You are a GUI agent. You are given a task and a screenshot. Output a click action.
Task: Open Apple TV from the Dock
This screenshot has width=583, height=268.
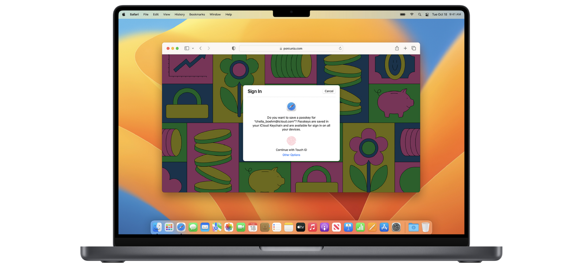[x=301, y=227]
